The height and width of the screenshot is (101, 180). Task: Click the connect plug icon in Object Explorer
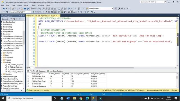11,19
